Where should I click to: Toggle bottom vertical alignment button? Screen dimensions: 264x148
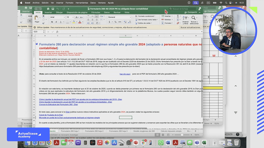[96, 16]
